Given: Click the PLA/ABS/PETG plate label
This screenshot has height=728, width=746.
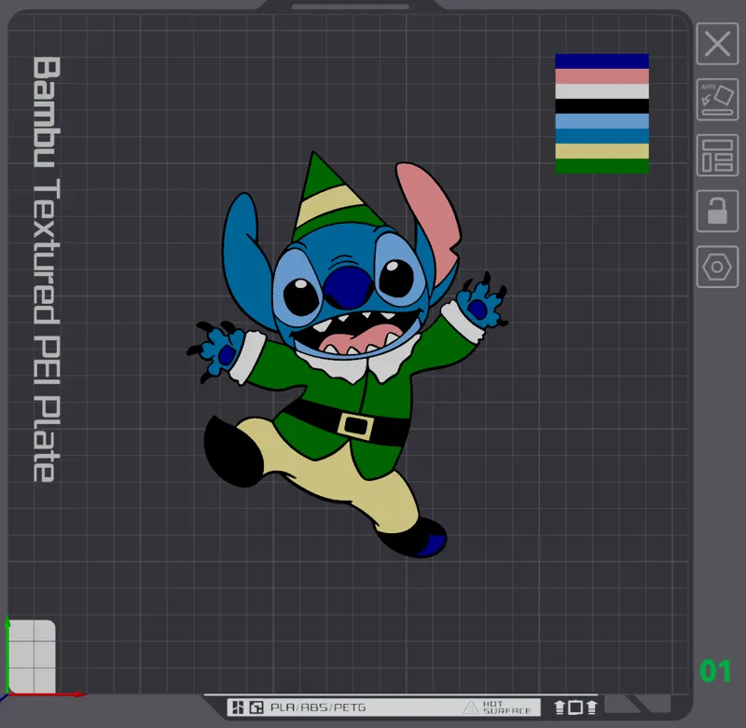Looking at the screenshot, I should [318, 707].
